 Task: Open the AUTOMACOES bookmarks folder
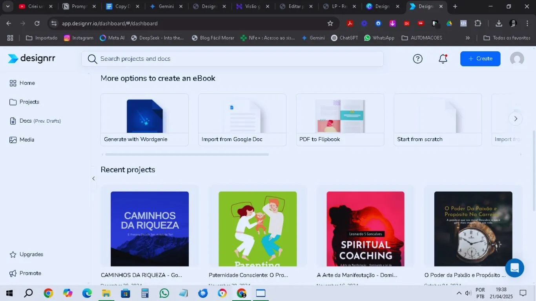click(x=422, y=38)
